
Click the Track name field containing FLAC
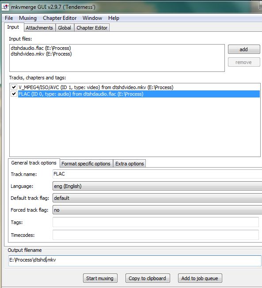click(157, 174)
